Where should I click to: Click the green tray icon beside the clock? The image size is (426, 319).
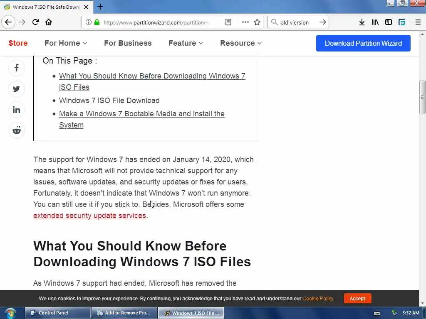[x=394, y=313]
